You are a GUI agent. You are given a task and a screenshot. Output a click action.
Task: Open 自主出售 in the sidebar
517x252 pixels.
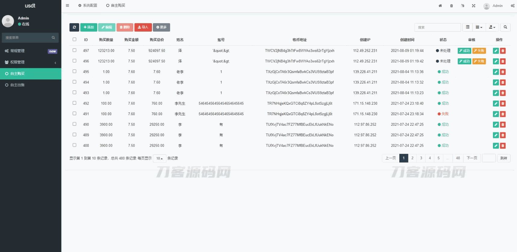(x=17, y=85)
